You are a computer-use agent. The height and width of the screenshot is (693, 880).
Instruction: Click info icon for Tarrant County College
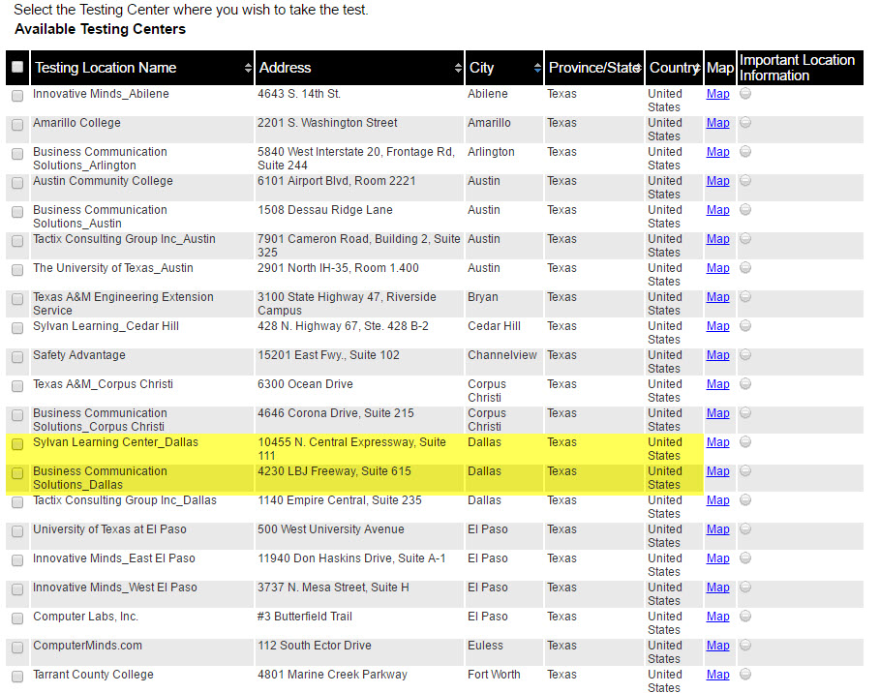click(x=745, y=675)
